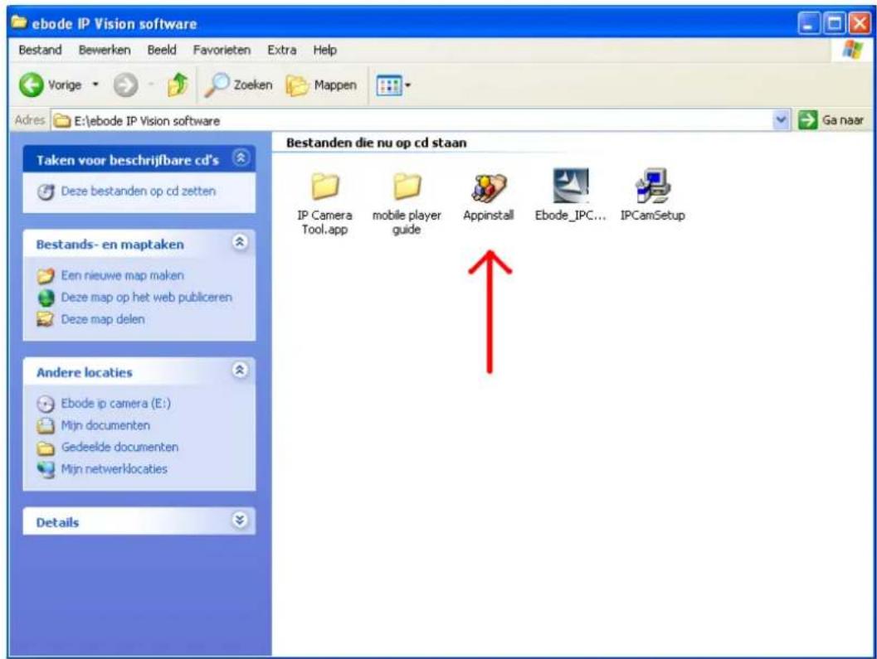
Task: Select the IP Camera Tool.app folder
Action: coord(324,187)
